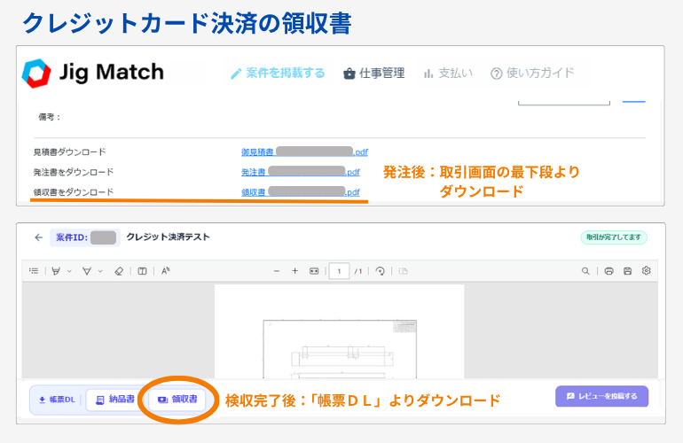Viewport: 683px width, 443px height.
Task: Expand the draw pen options arrow
Action: pos(100,271)
